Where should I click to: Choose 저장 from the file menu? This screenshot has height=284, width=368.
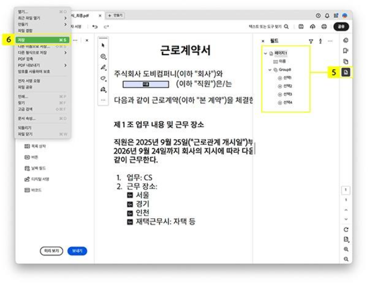pos(42,40)
